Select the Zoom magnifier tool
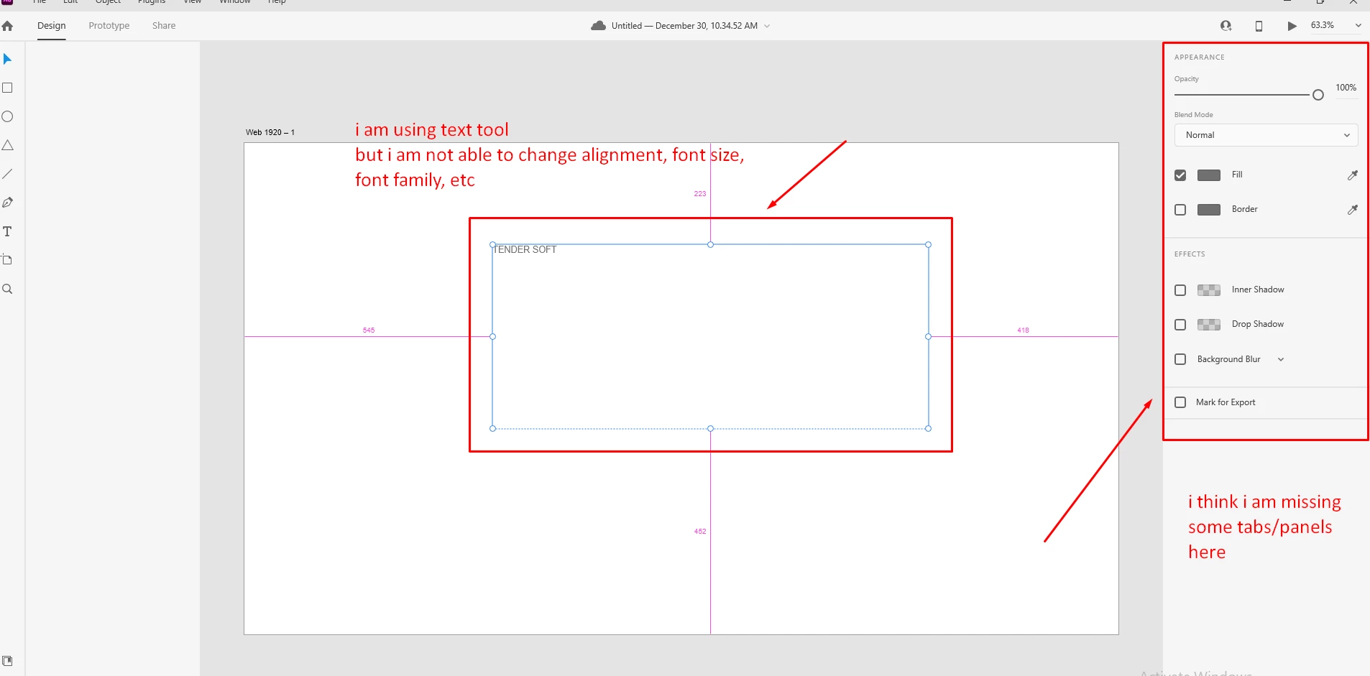 tap(7, 289)
